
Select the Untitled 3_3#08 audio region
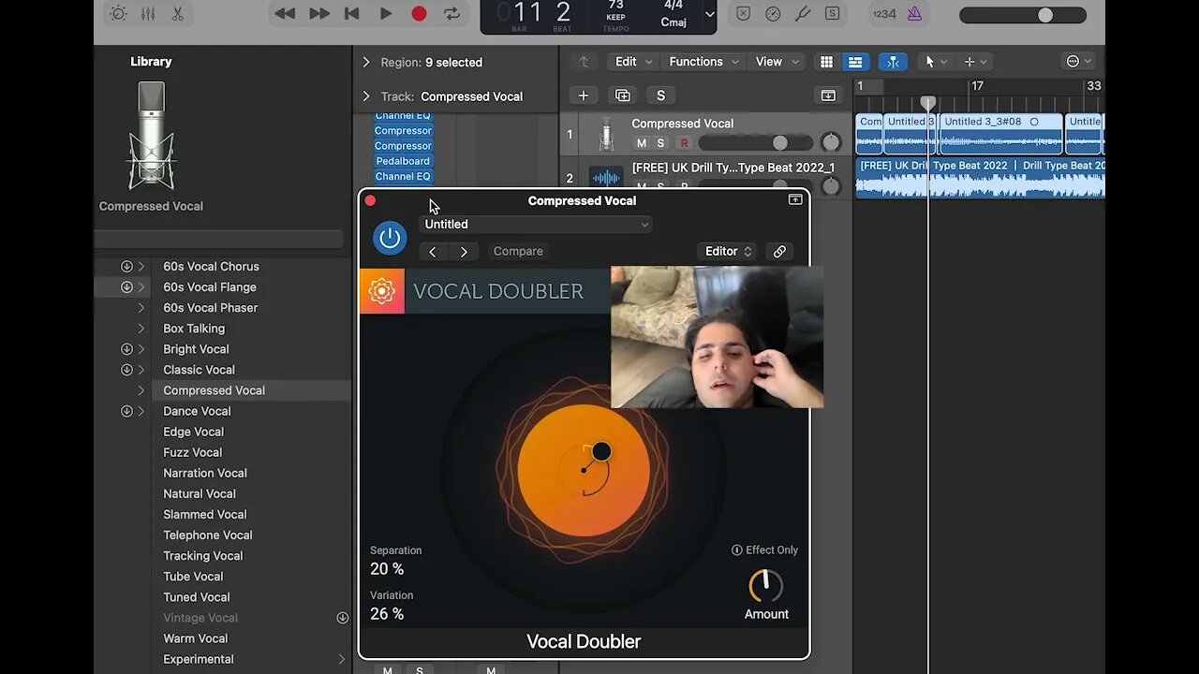coord(1000,134)
